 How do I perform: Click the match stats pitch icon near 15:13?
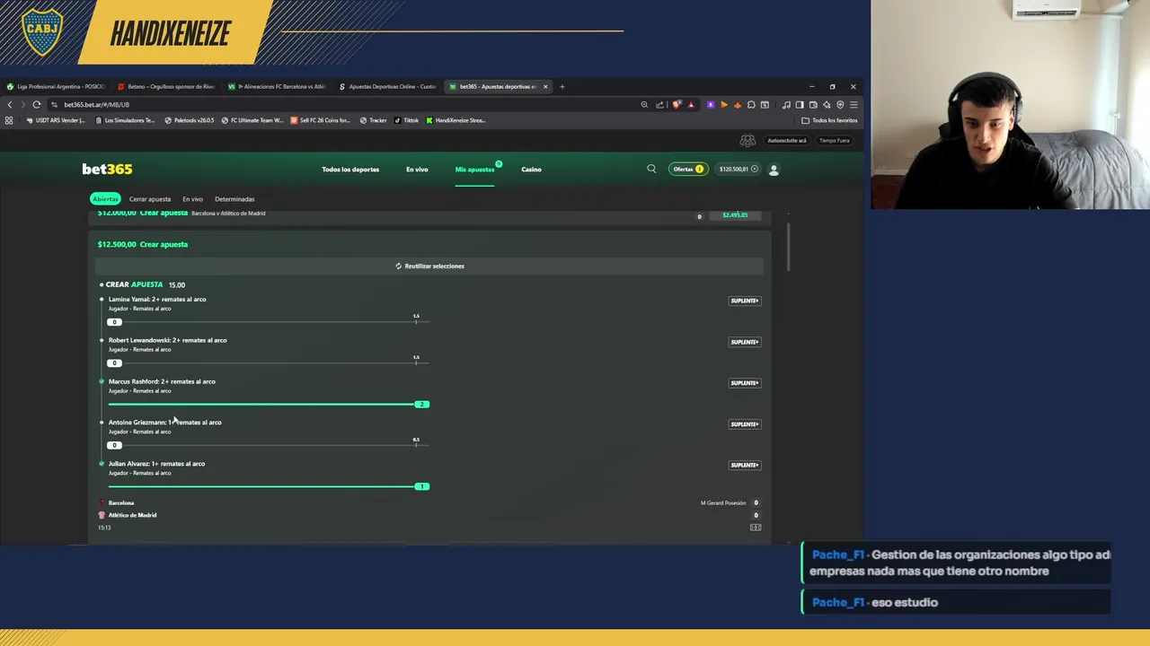point(756,528)
